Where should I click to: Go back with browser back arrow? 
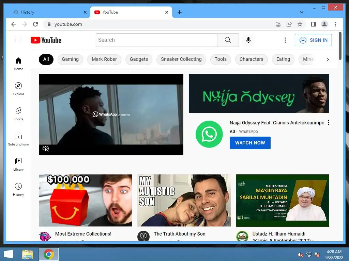14,24
